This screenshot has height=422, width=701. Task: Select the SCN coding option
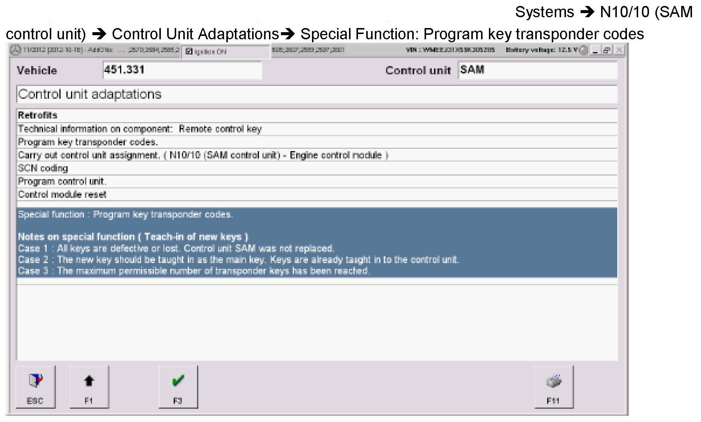pos(43,168)
